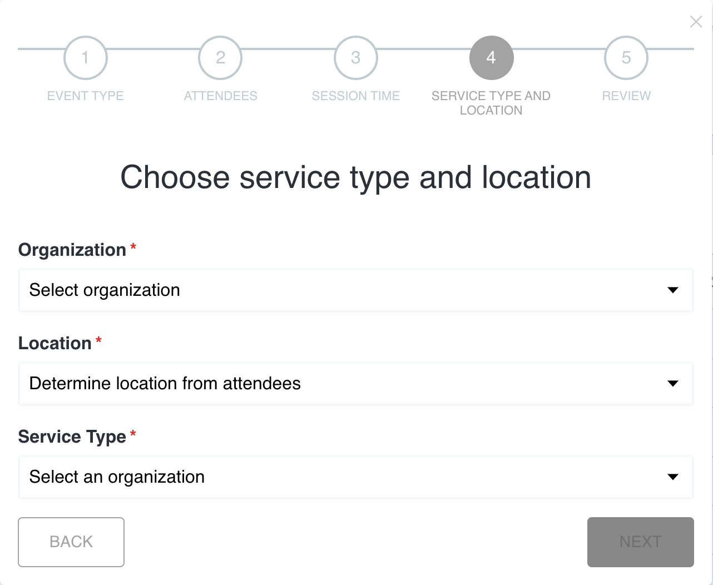Click the SERVICE TYPE AND LOCATION step label
Viewport: 713px width, 585px height.
click(491, 103)
